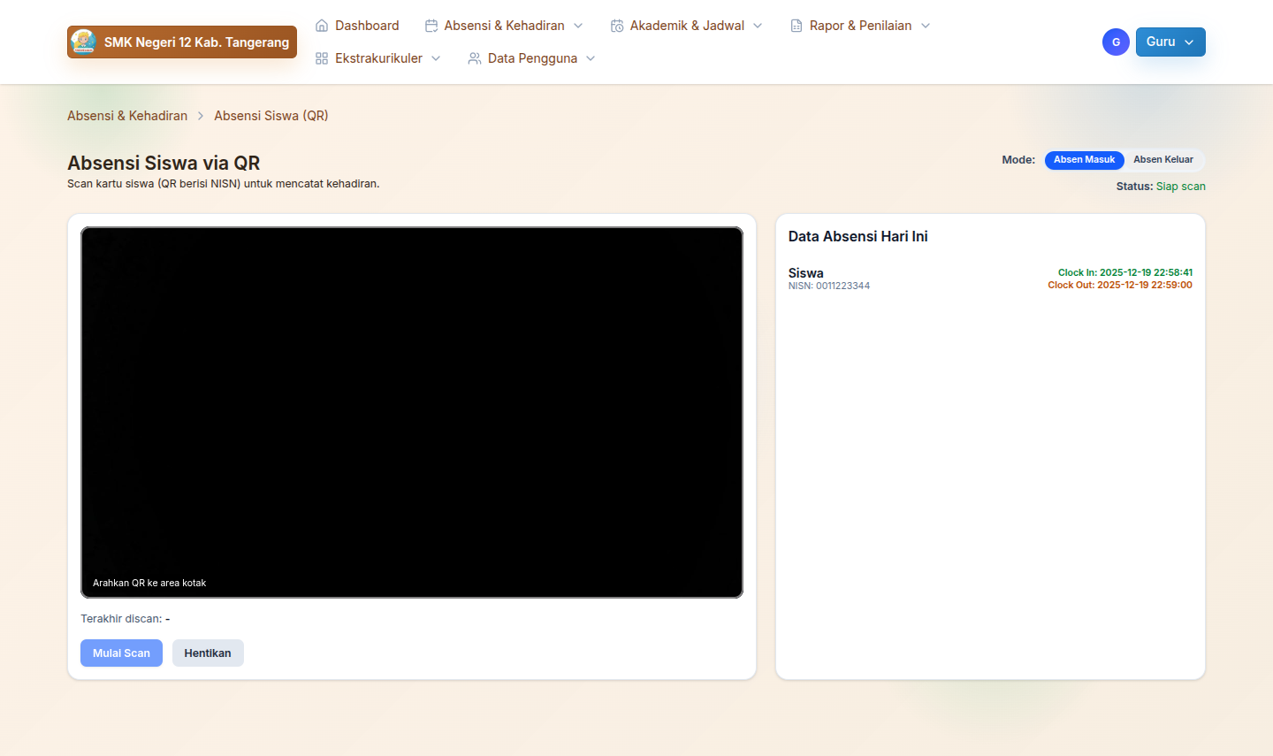Image resolution: width=1273 pixels, height=756 pixels.
Task: Click the round G user avatar
Action: click(1116, 42)
